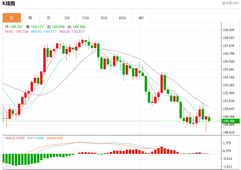Click the 148.010 price axis label

229,132
